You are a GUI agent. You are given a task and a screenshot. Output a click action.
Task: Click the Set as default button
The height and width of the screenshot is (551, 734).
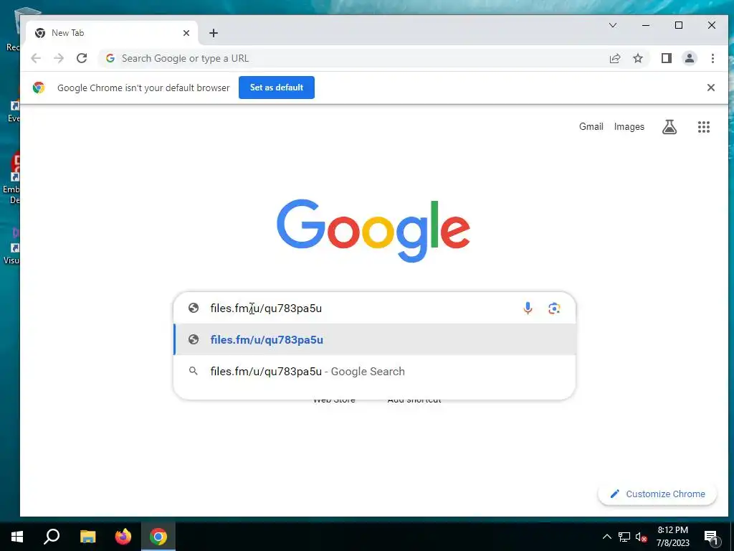[277, 88]
